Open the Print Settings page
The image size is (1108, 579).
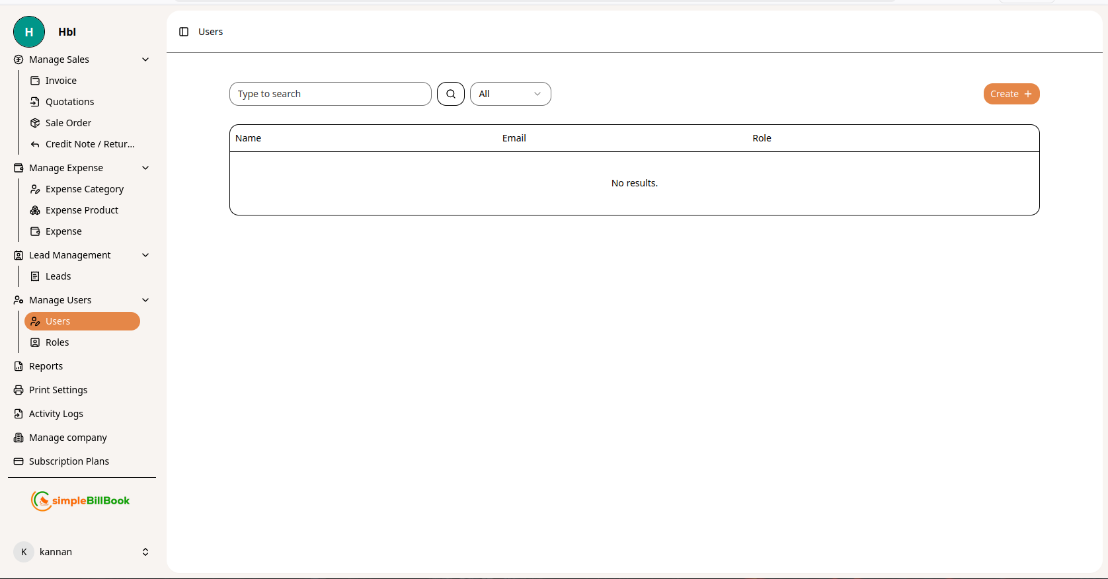[58, 390]
